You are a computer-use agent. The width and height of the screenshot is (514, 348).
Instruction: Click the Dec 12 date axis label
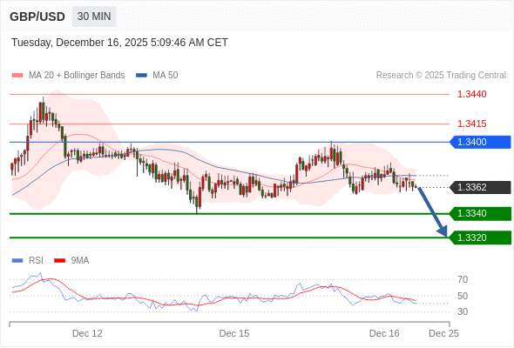point(87,333)
